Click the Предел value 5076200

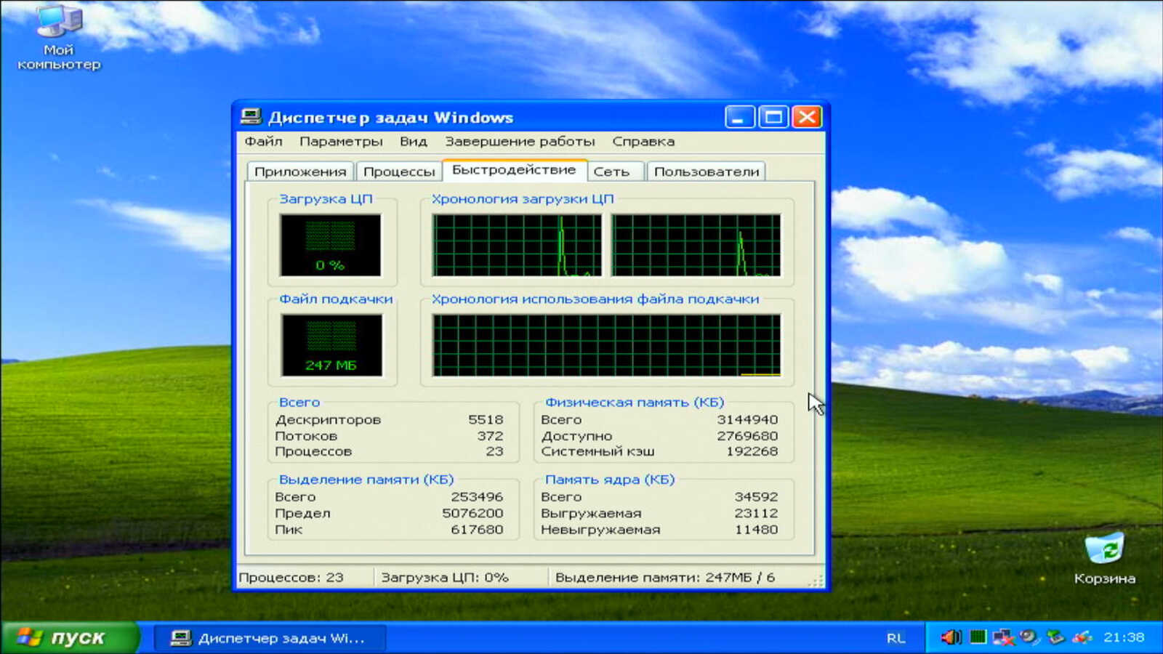[x=472, y=513]
